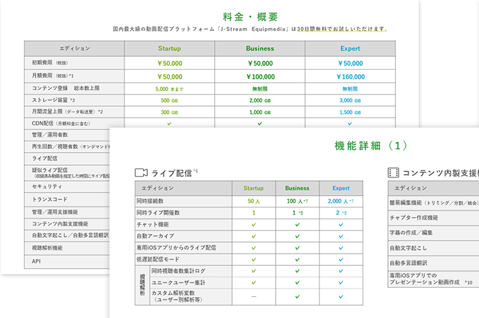Click the Business checkmark in カスタム解析変数 row

tap(297, 297)
